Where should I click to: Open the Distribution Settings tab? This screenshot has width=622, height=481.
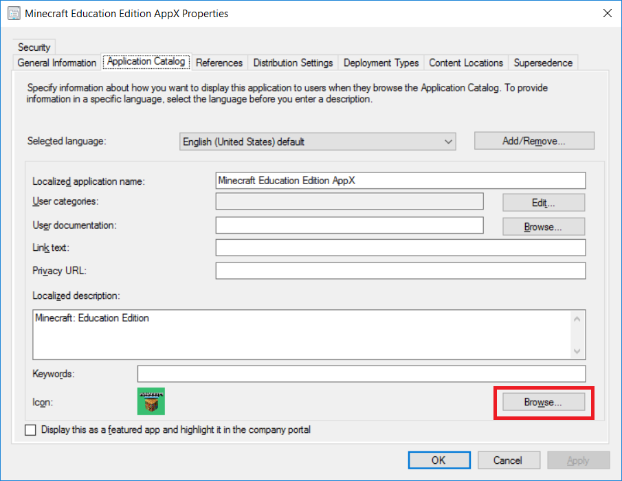(293, 63)
